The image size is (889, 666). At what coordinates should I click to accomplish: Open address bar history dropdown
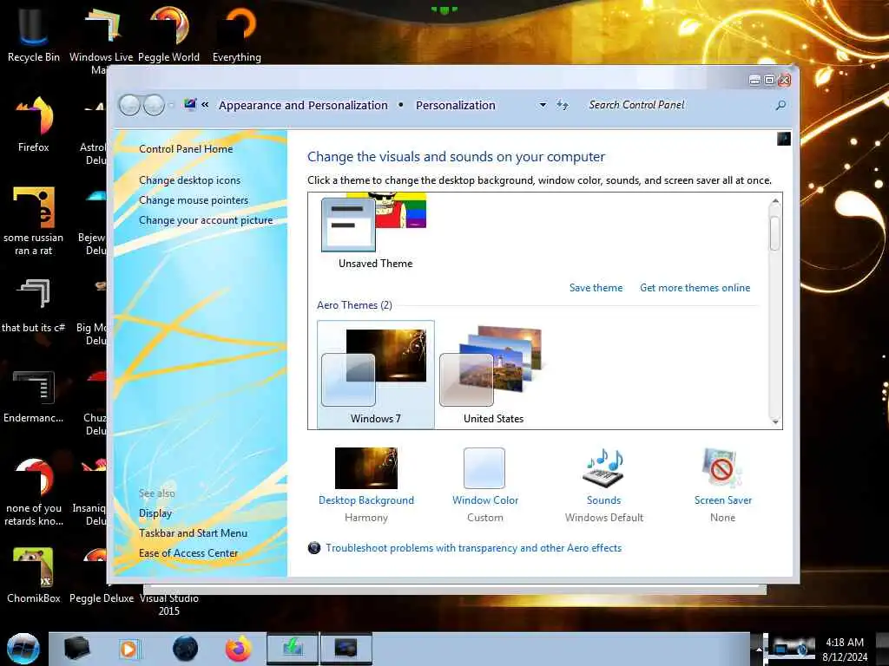543,105
